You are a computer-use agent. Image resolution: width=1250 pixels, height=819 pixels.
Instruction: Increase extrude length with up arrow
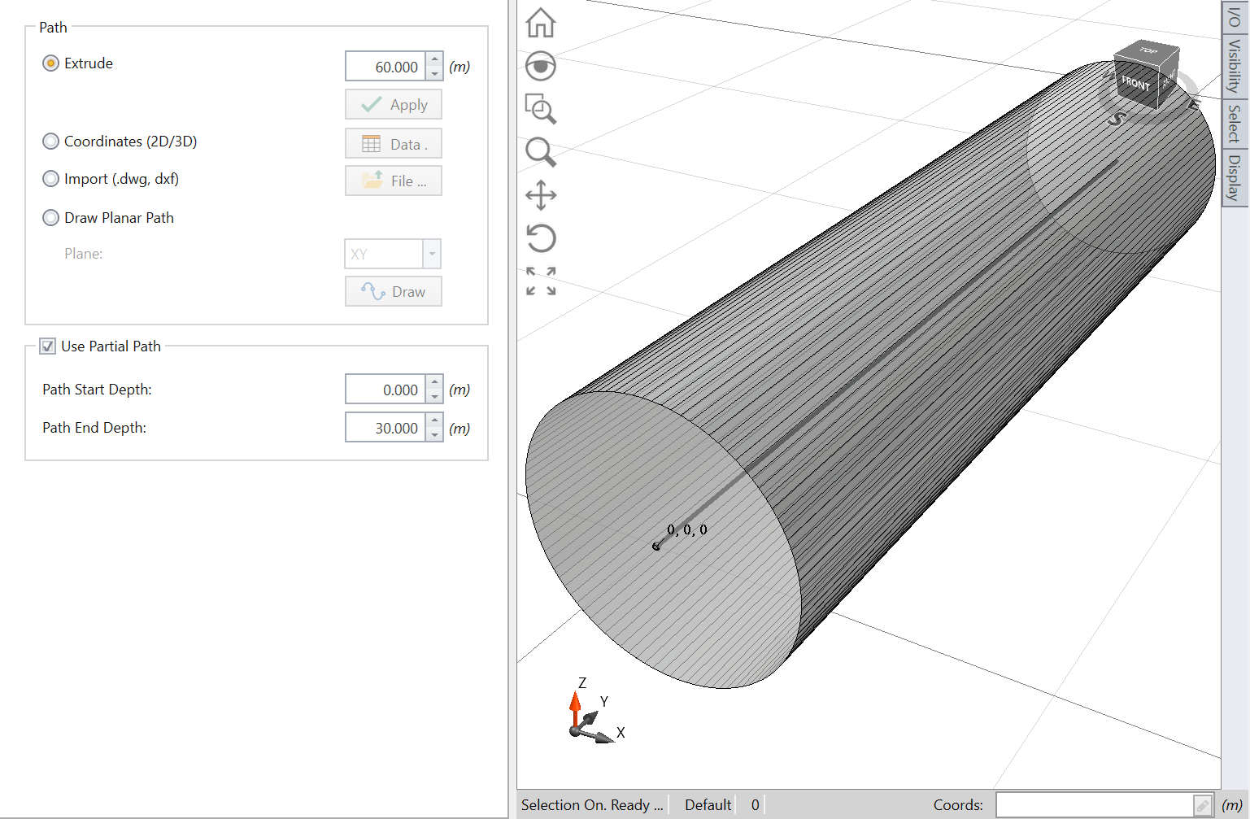click(435, 59)
